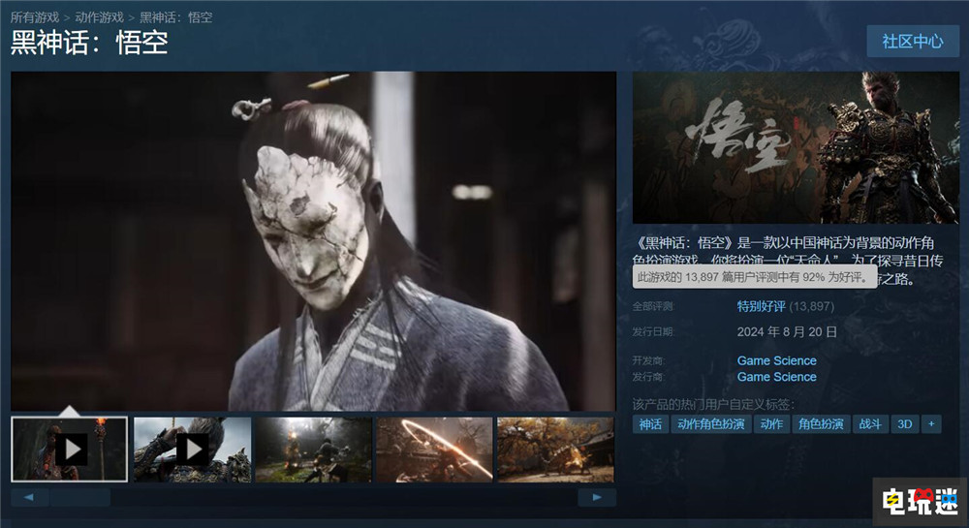Select the third screenshot thumbnail
Viewport: 969px width, 528px height.
point(313,449)
